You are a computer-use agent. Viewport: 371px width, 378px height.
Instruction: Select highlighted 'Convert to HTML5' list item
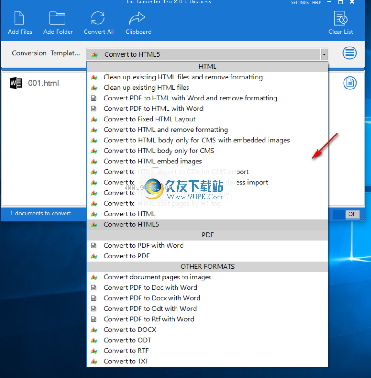[x=208, y=225]
